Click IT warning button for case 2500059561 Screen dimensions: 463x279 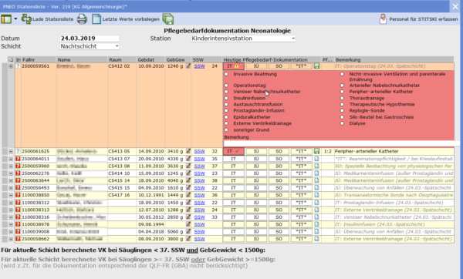coord(233,66)
